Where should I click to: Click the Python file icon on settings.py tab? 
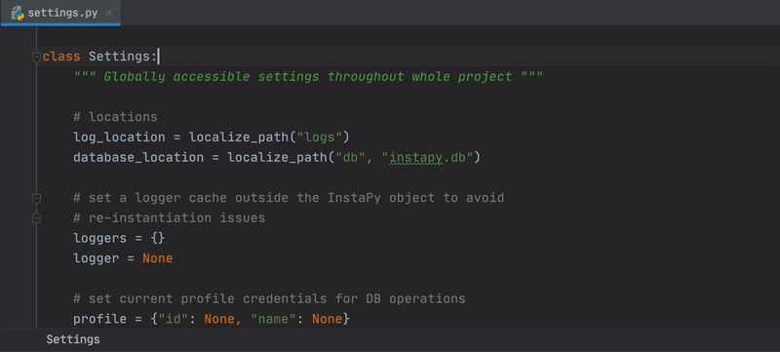point(18,13)
